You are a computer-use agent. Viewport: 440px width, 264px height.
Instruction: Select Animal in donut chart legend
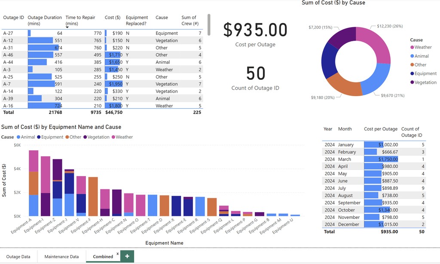coord(419,56)
